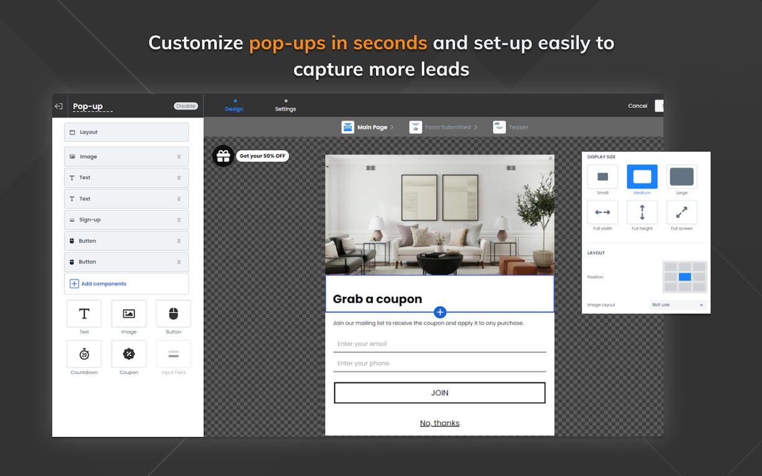Click Add components link
This screenshot has height=476, width=762.
(98, 284)
